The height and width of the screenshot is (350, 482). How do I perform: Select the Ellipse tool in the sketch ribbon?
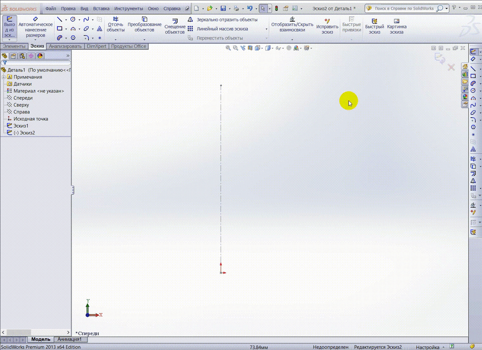click(x=86, y=28)
